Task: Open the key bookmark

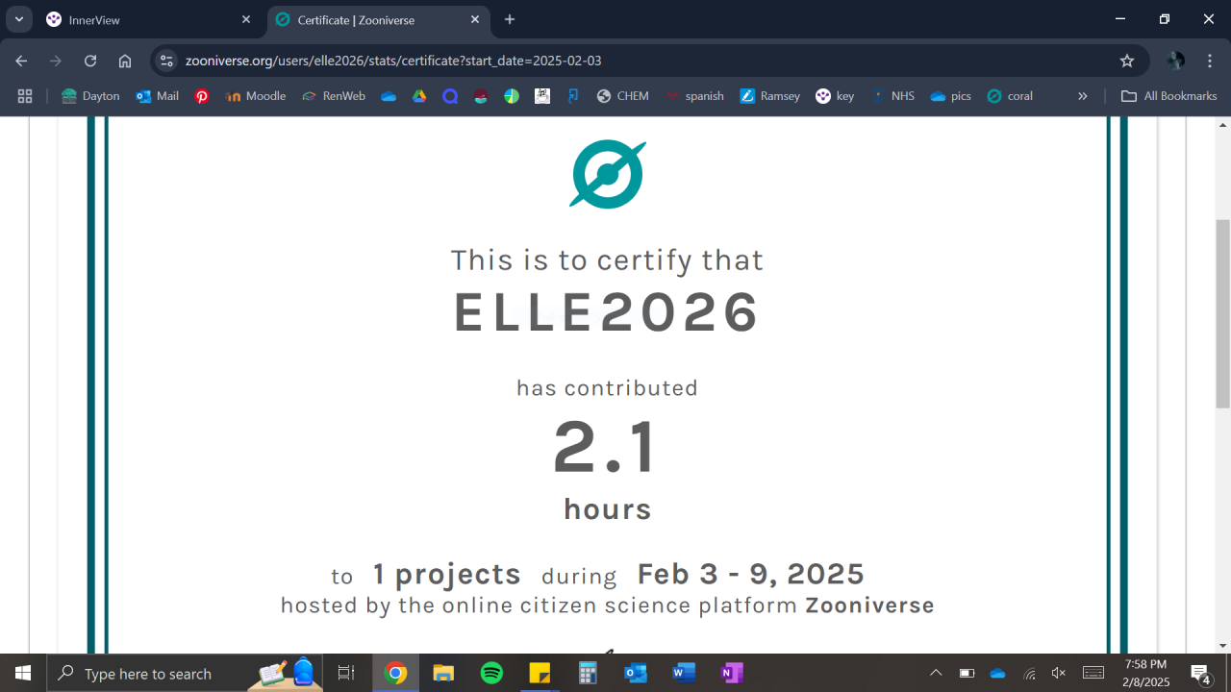Action: coord(835,96)
